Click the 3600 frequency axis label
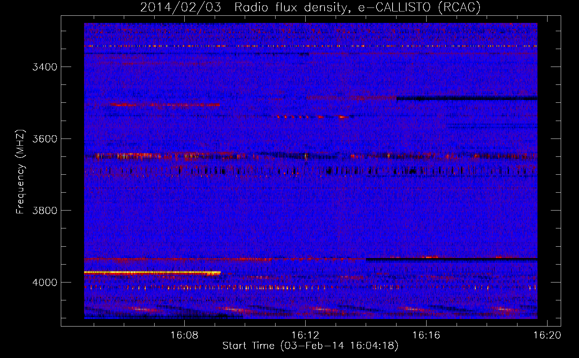 [x=45, y=139]
